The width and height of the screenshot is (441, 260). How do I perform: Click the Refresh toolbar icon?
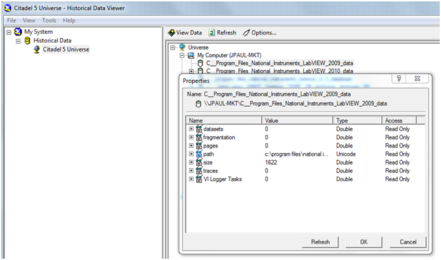212,32
